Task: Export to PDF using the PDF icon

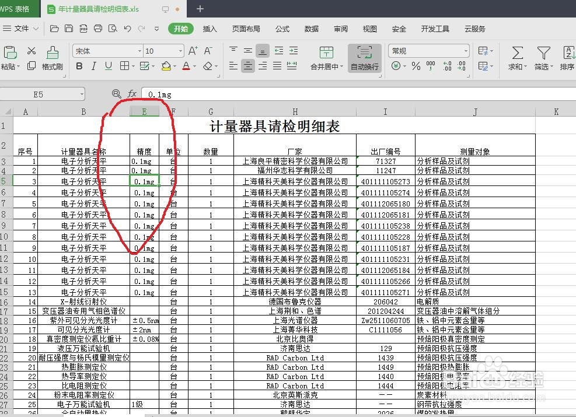Action: pos(83,29)
